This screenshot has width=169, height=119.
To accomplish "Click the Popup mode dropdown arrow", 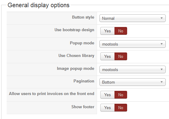I will pyautogui.click(x=161, y=44).
